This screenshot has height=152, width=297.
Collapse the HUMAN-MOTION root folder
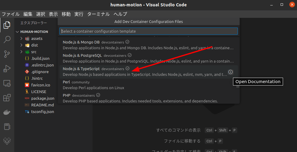(17, 32)
